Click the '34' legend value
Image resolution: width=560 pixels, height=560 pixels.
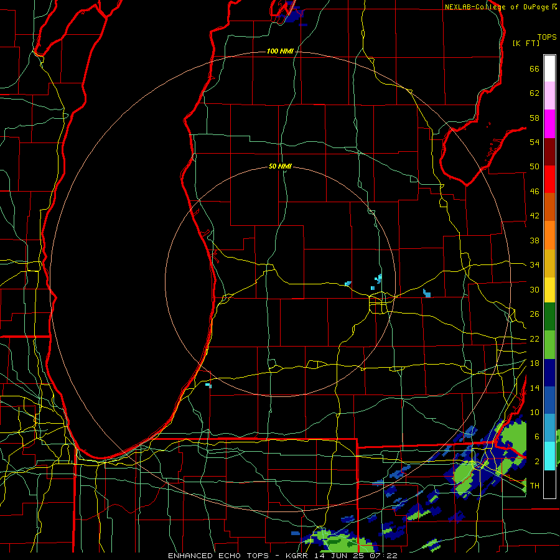pos(534,265)
